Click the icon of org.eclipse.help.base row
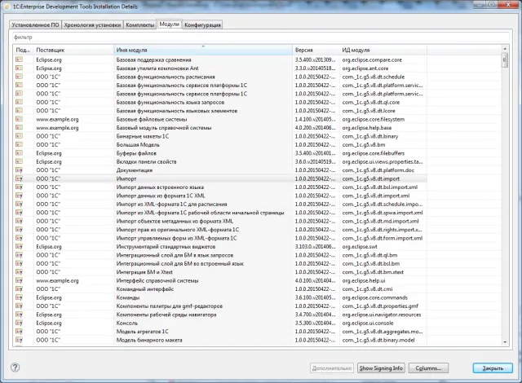 click(19, 127)
